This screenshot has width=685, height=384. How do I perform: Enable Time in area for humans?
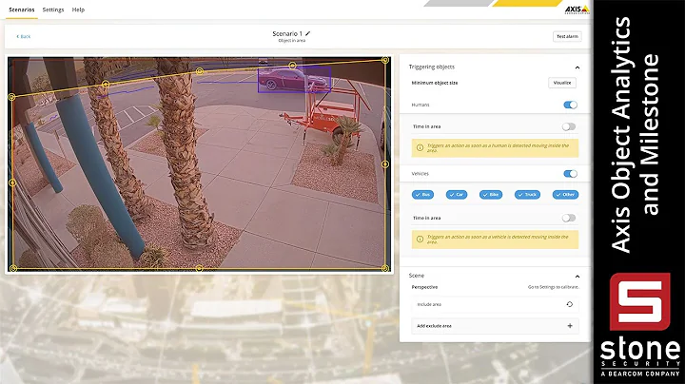click(x=568, y=126)
